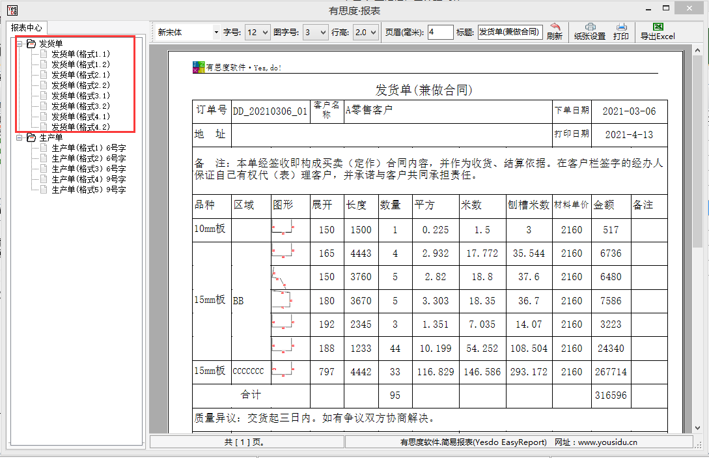Open 发货单(格式2.2) report

pos(81,85)
